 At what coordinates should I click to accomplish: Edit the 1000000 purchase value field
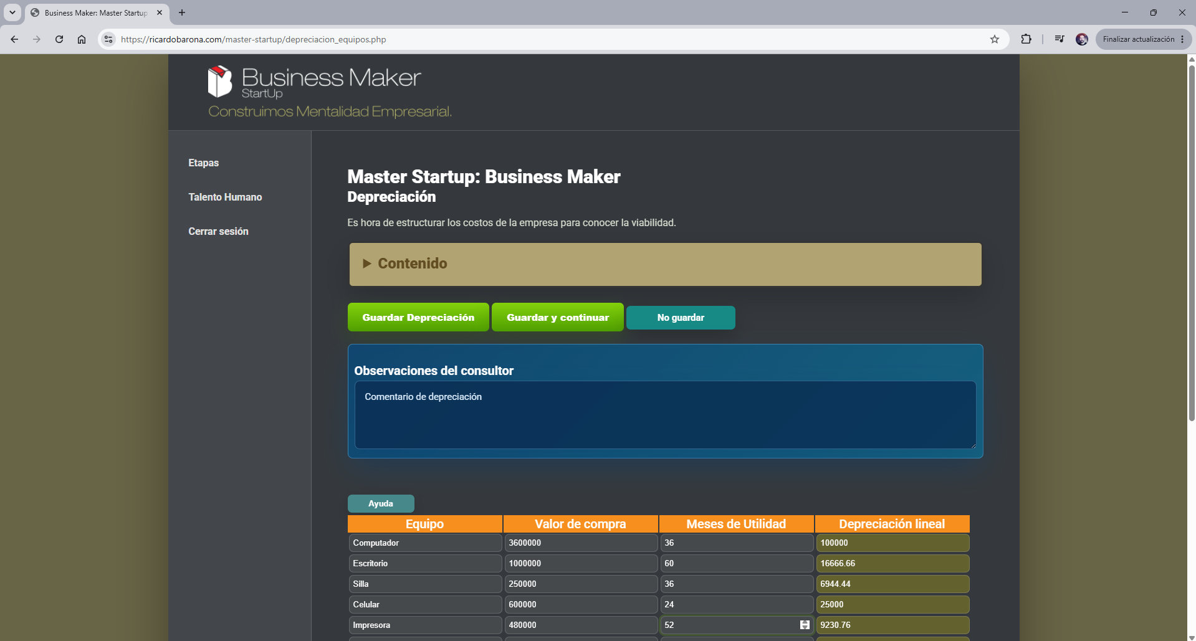point(581,563)
